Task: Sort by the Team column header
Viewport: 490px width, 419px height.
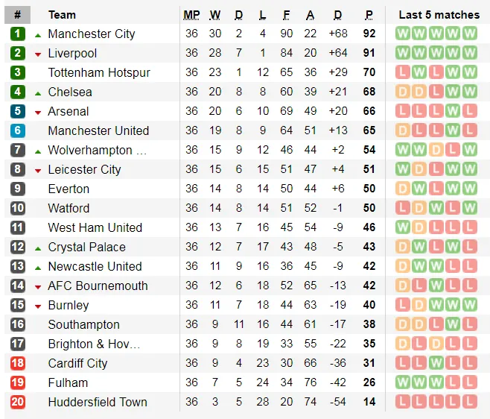Action: pos(62,15)
